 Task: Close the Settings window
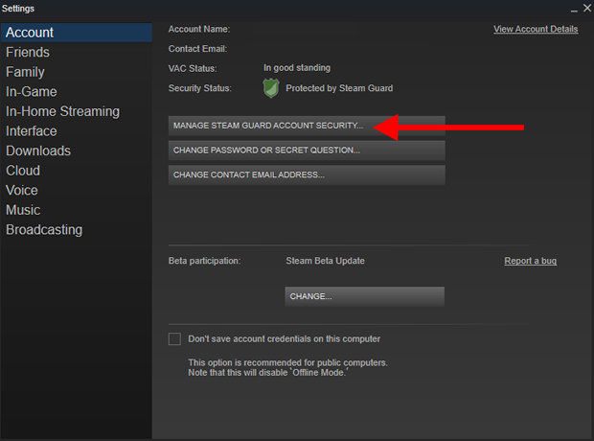coord(587,8)
